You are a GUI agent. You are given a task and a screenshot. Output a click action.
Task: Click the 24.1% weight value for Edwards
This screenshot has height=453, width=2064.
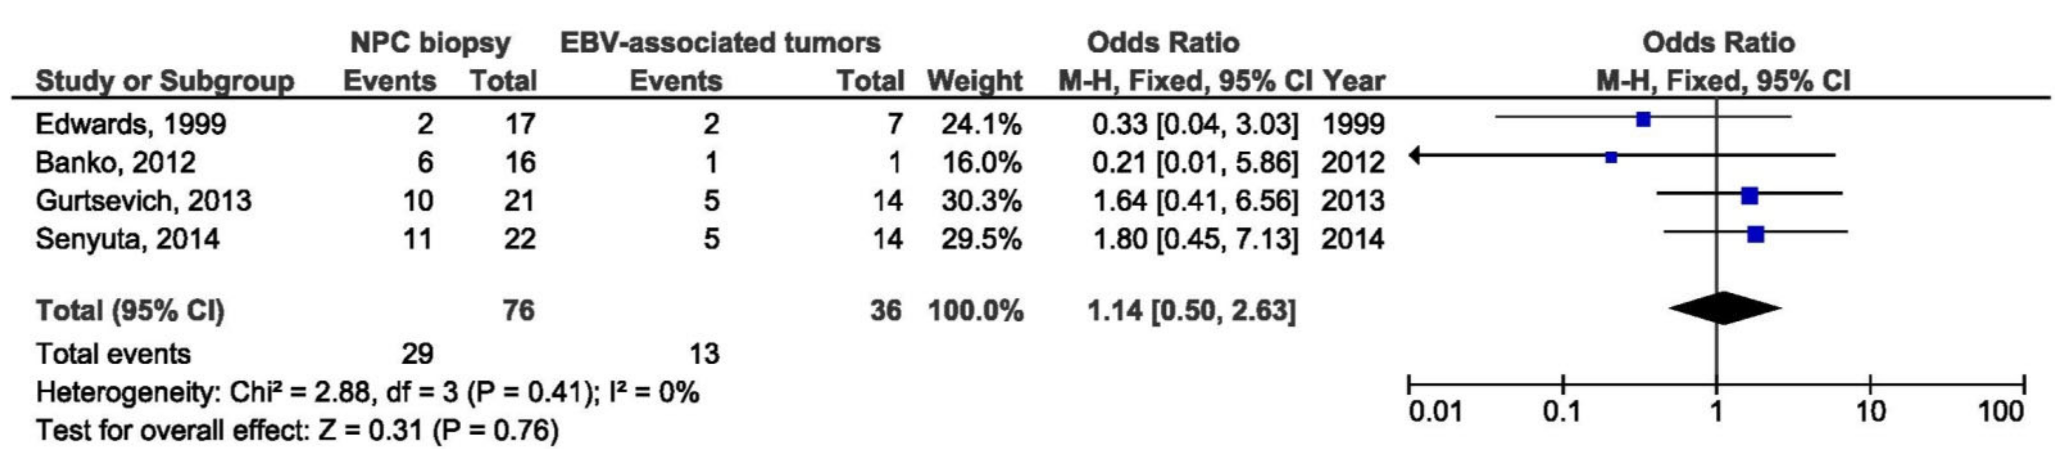point(981,124)
